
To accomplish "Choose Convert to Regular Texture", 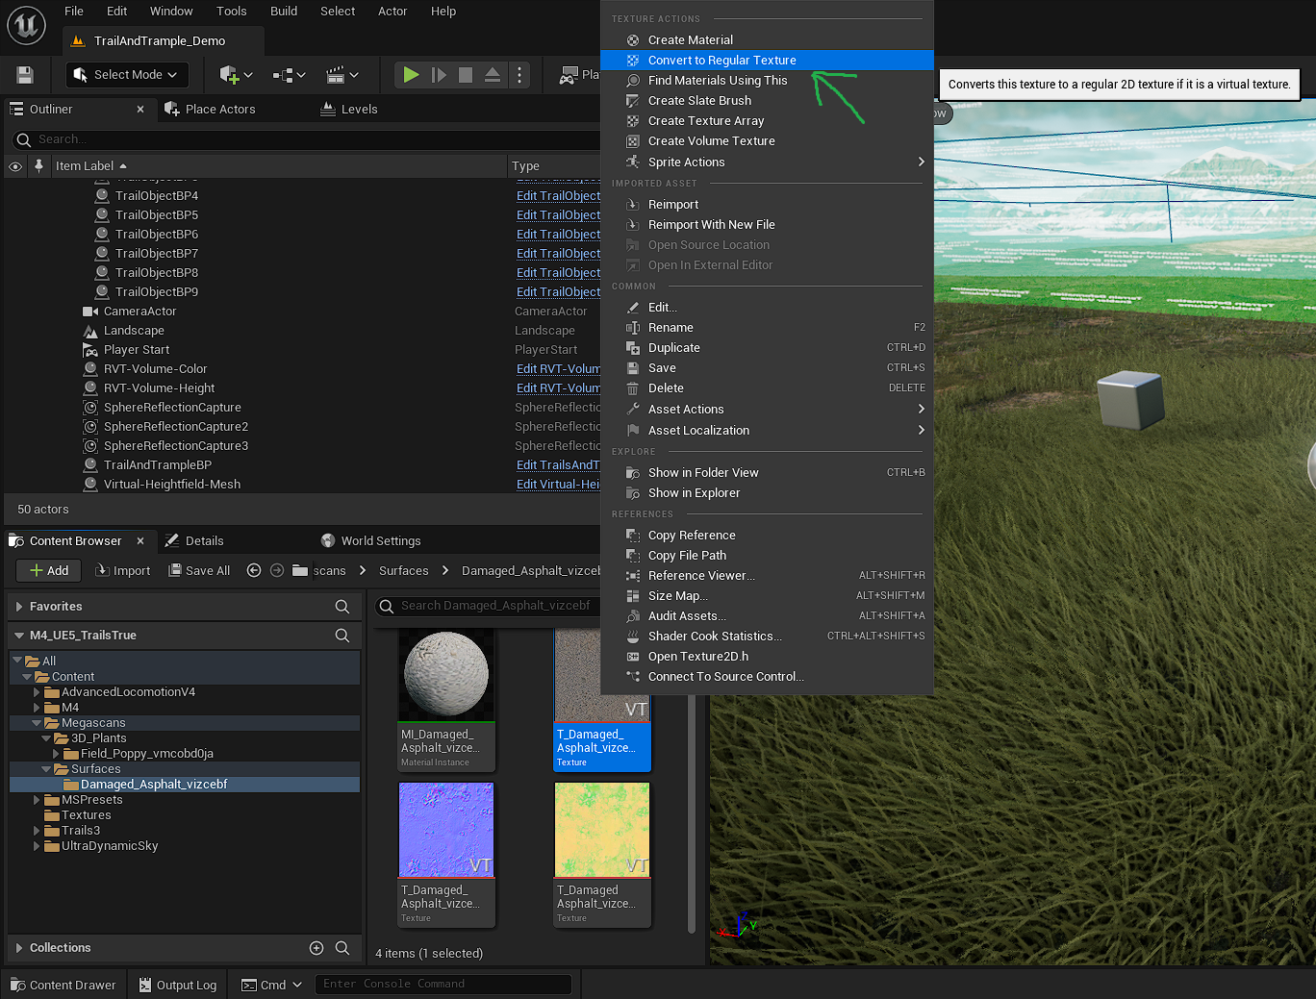I will (x=767, y=60).
